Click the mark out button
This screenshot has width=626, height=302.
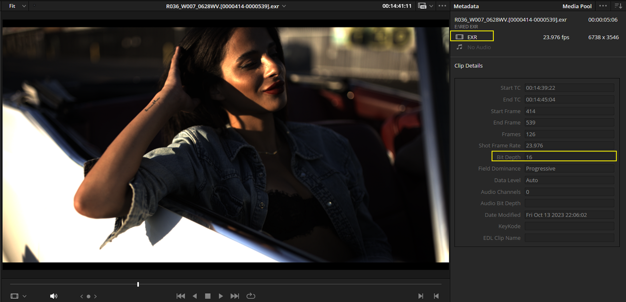pyautogui.click(x=436, y=296)
